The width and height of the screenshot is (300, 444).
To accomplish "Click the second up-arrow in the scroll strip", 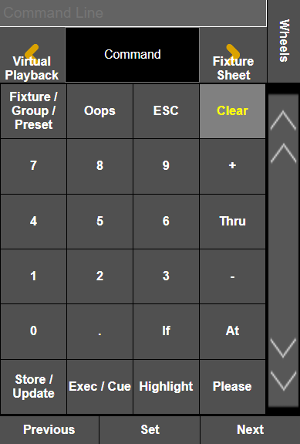I will pyautogui.click(x=283, y=153).
